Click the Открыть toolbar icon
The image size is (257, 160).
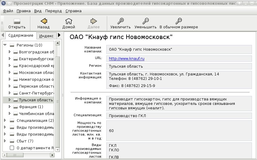pyautogui.click(x=17, y=21)
